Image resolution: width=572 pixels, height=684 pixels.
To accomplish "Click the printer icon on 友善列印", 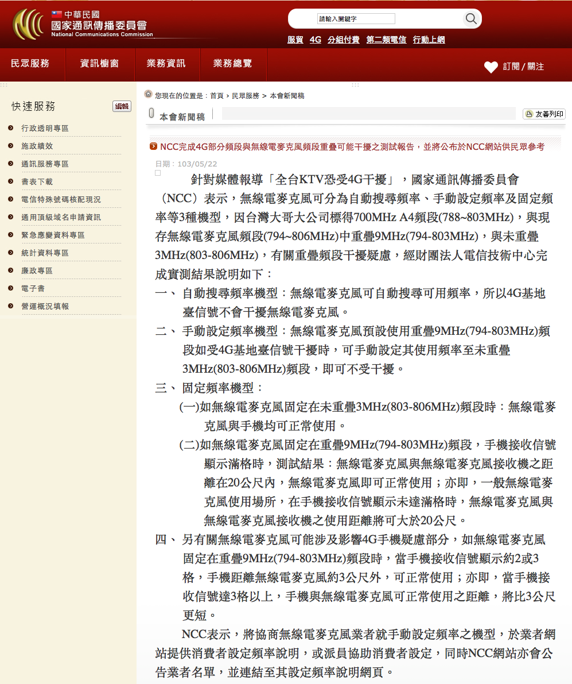I will 529,114.
